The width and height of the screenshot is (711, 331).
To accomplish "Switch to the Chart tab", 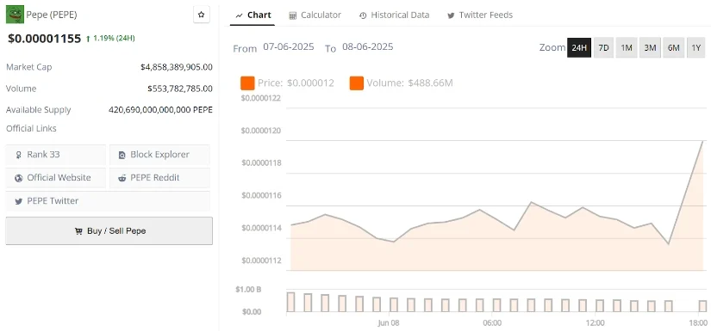I will 253,15.
